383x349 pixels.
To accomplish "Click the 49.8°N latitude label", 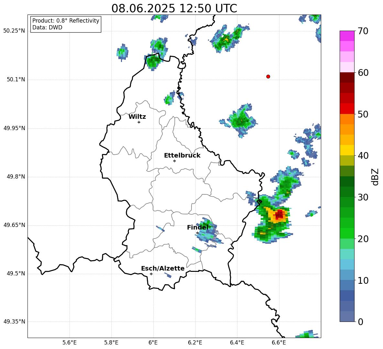I will coord(16,177).
